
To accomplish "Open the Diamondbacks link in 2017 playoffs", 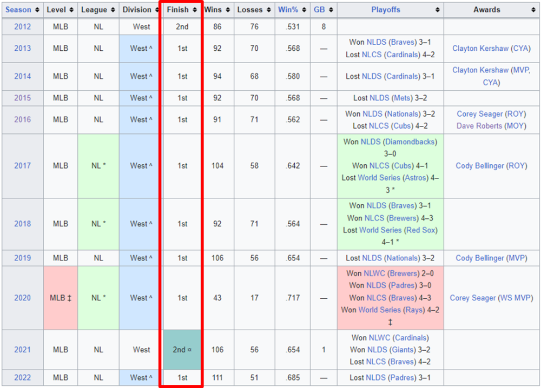I will pyautogui.click(x=410, y=142).
